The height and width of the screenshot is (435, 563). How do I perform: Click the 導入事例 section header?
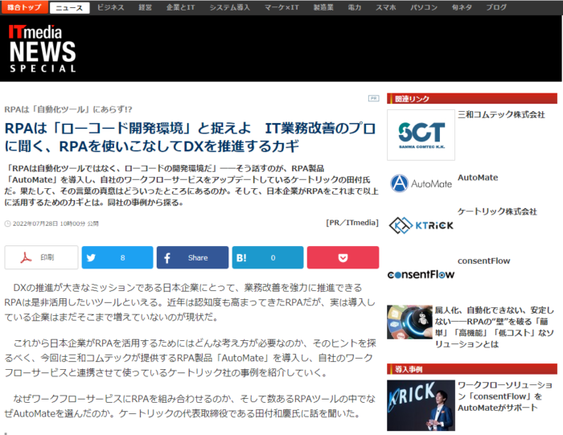[x=472, y=369]
